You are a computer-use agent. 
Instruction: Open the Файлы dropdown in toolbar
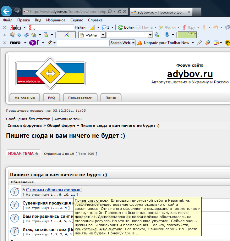(92, 35)
